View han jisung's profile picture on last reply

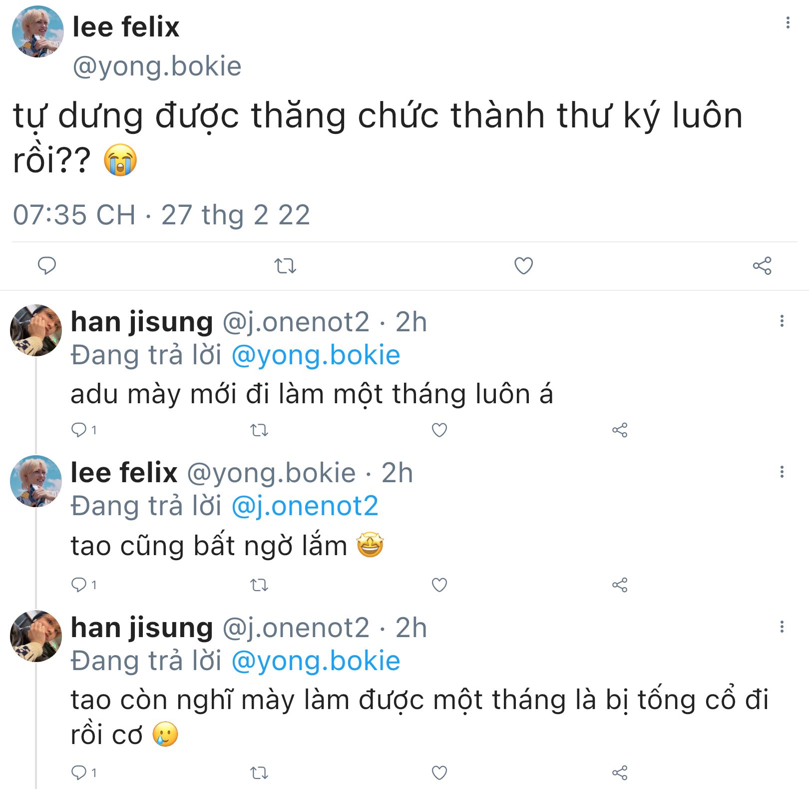click(x=36, y=636)
